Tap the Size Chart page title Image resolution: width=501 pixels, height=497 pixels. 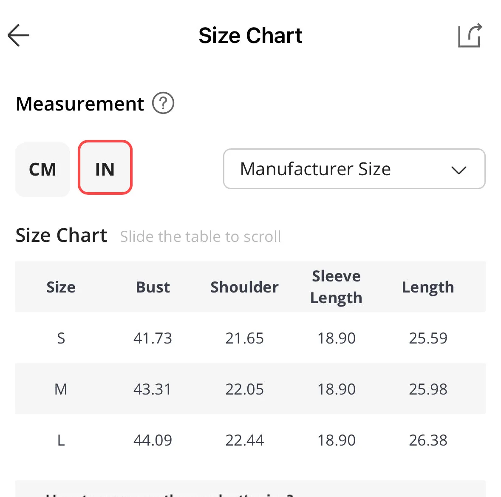[251, 35]
